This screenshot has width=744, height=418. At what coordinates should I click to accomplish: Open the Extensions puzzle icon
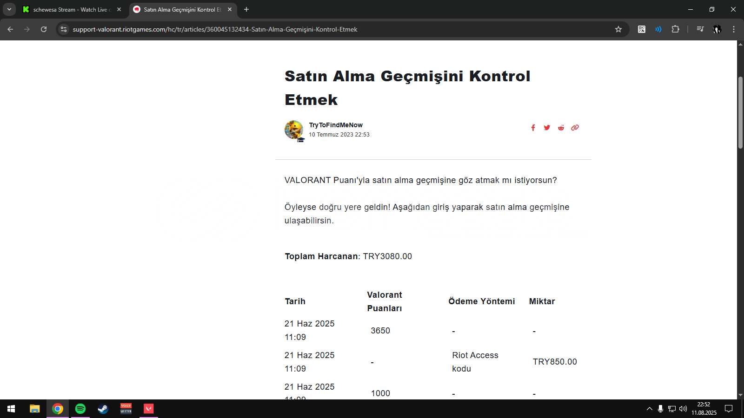675,29
